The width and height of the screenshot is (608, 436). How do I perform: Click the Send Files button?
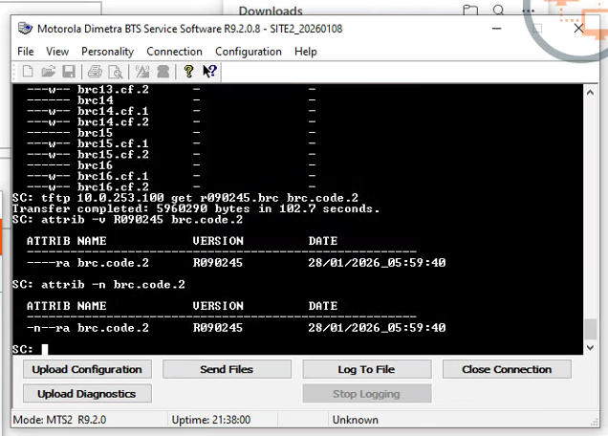click(x=227, y=369)
